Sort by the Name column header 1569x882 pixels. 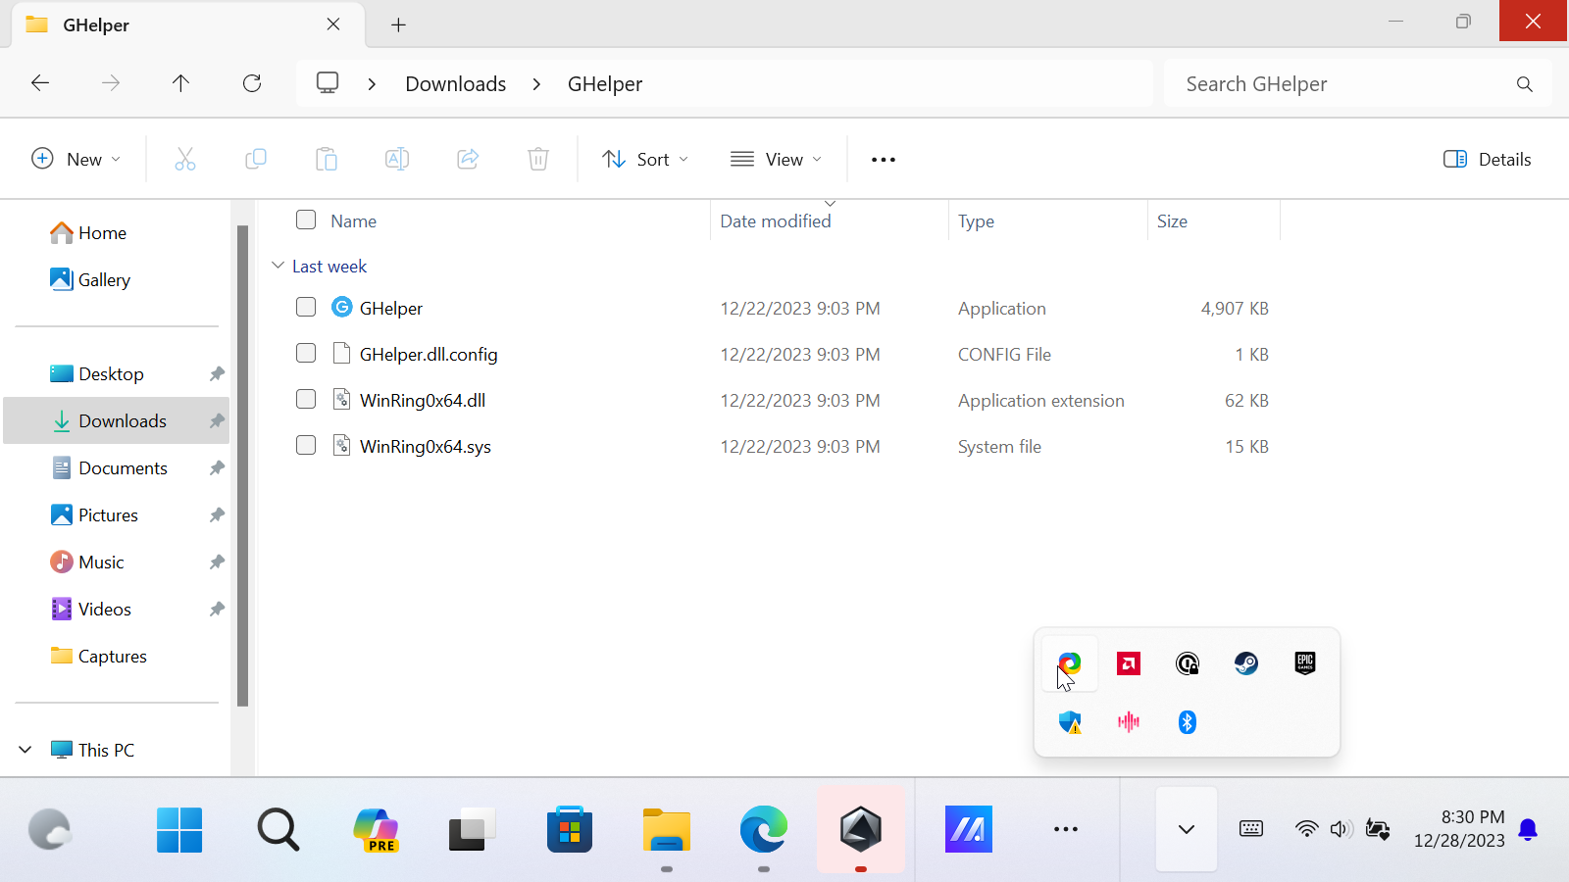353,221
